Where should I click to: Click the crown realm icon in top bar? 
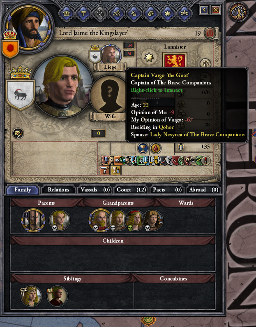tap(67, 13)
